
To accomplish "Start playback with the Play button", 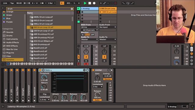I will point(85,3).
